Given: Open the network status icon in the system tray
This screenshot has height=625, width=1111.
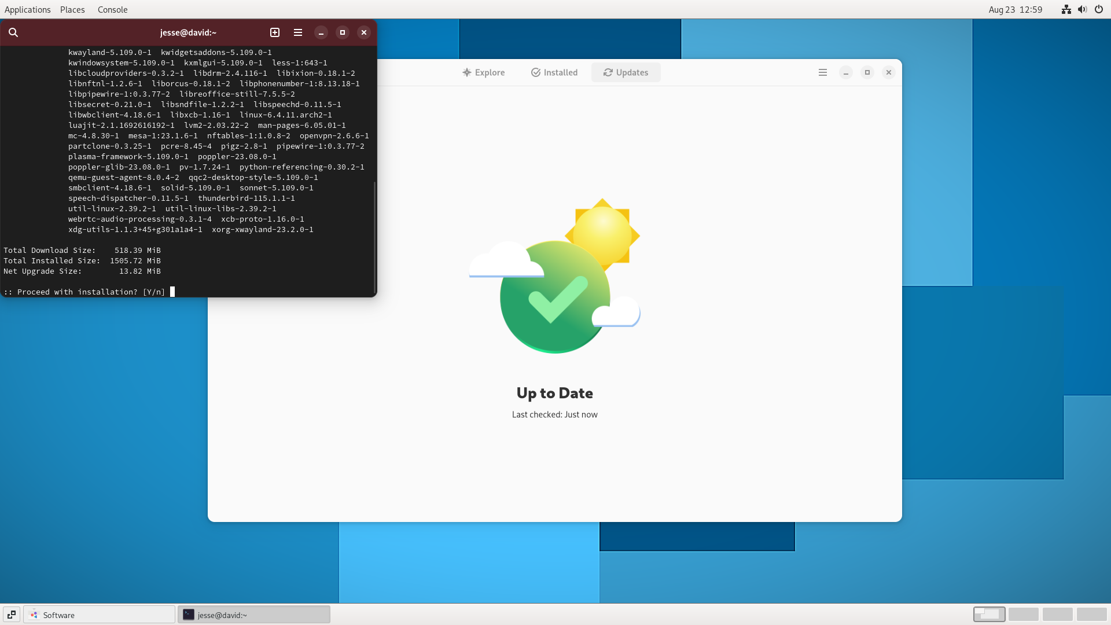Looking at the screenshot, I should 1066,9.
